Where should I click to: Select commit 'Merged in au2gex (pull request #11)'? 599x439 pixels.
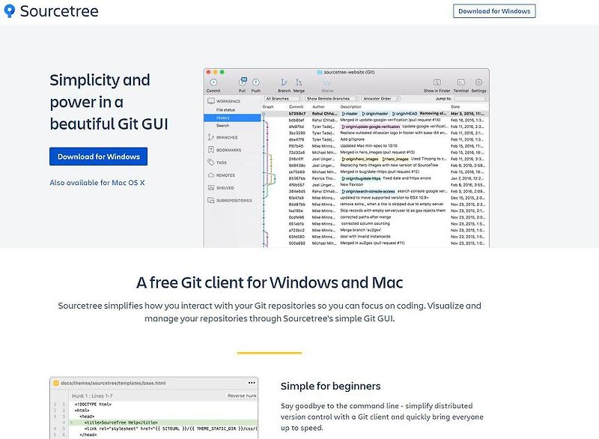[x=375, y=243]
